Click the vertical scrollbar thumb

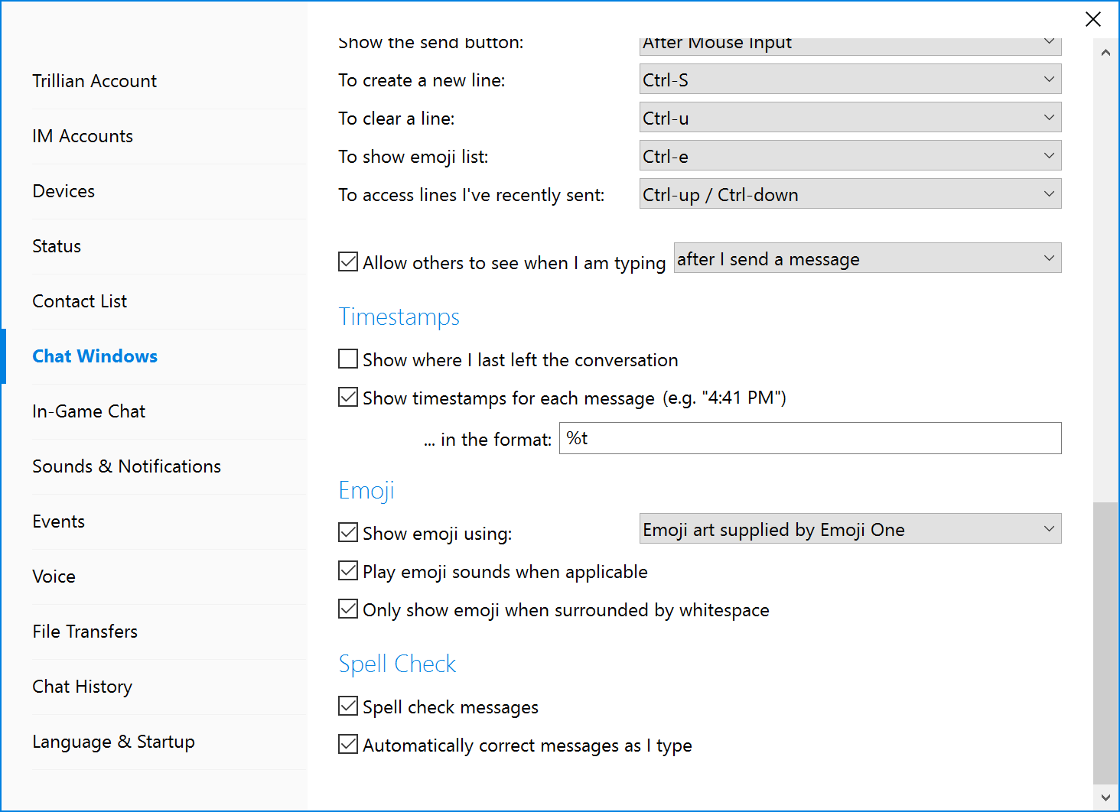(1105, 643)
